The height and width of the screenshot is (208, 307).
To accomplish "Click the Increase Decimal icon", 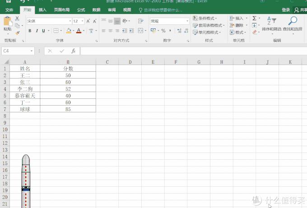I will 179,31.
